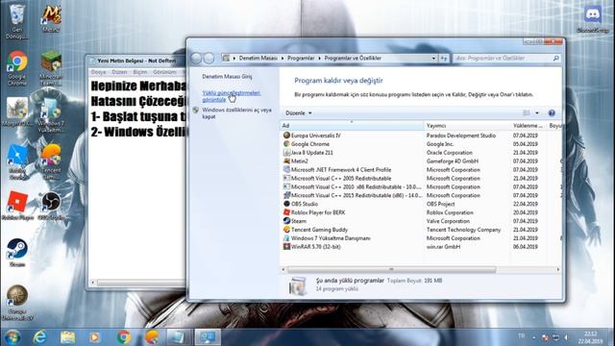
Task: Click the program list horizontal scrollbar
Action: (391, 269)
